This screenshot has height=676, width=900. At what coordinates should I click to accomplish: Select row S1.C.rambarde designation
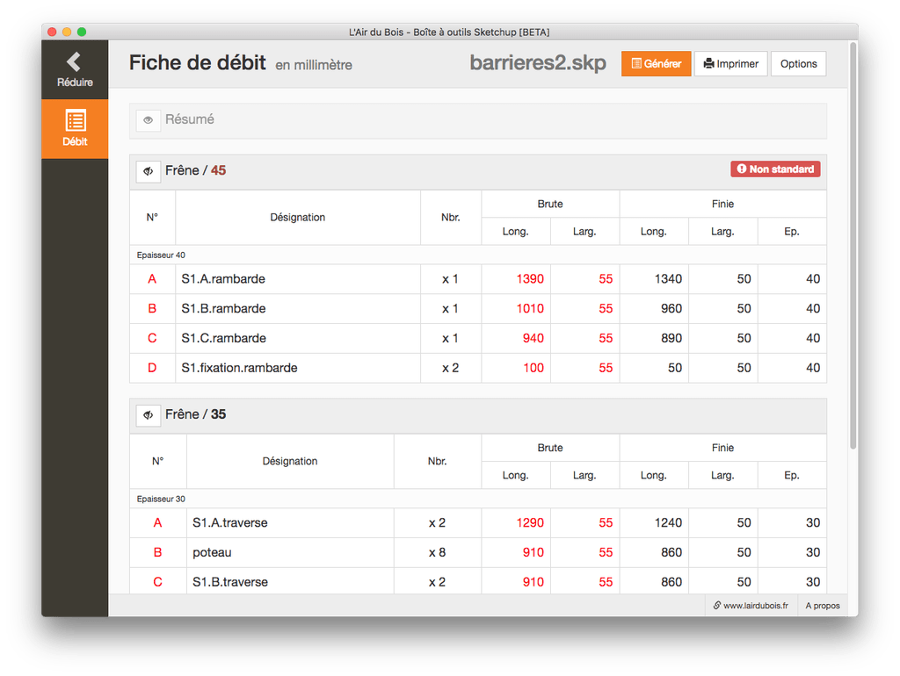(x=224, y=338)
